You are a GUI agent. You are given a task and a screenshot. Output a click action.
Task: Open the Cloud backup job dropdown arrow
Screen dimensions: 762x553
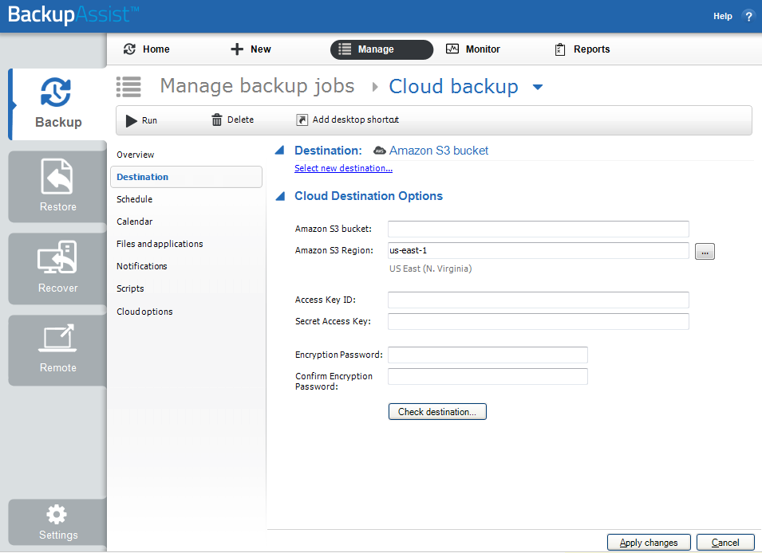click(x=538, y=88)
